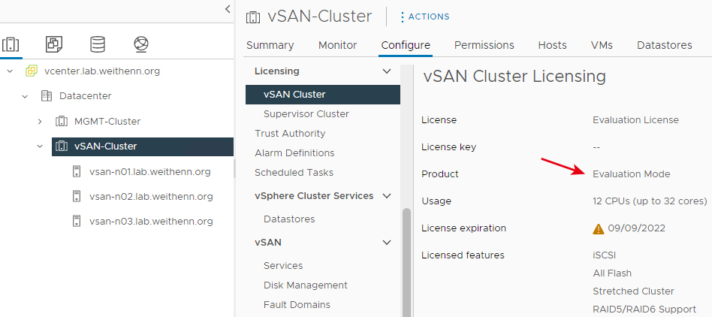Click the Evaluation Mode product value
The height and width of the screenshot is (317, 712).
coord(631,174)
